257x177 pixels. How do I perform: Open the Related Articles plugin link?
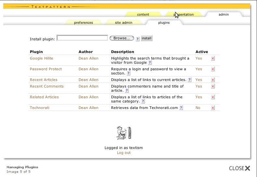click(x=44, y=97)
